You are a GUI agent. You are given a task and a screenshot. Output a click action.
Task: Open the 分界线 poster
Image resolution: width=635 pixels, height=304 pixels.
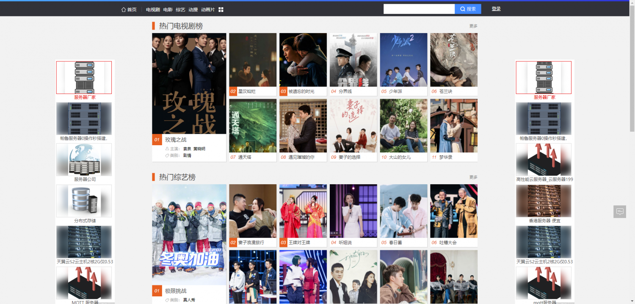(353, 60)
